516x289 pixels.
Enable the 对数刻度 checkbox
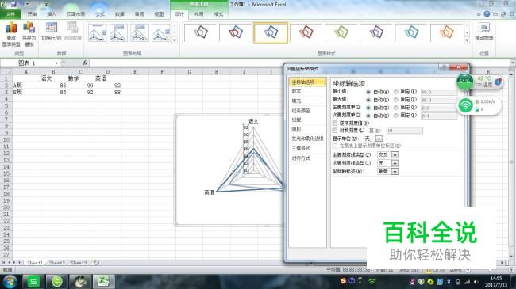coord(335,131)
